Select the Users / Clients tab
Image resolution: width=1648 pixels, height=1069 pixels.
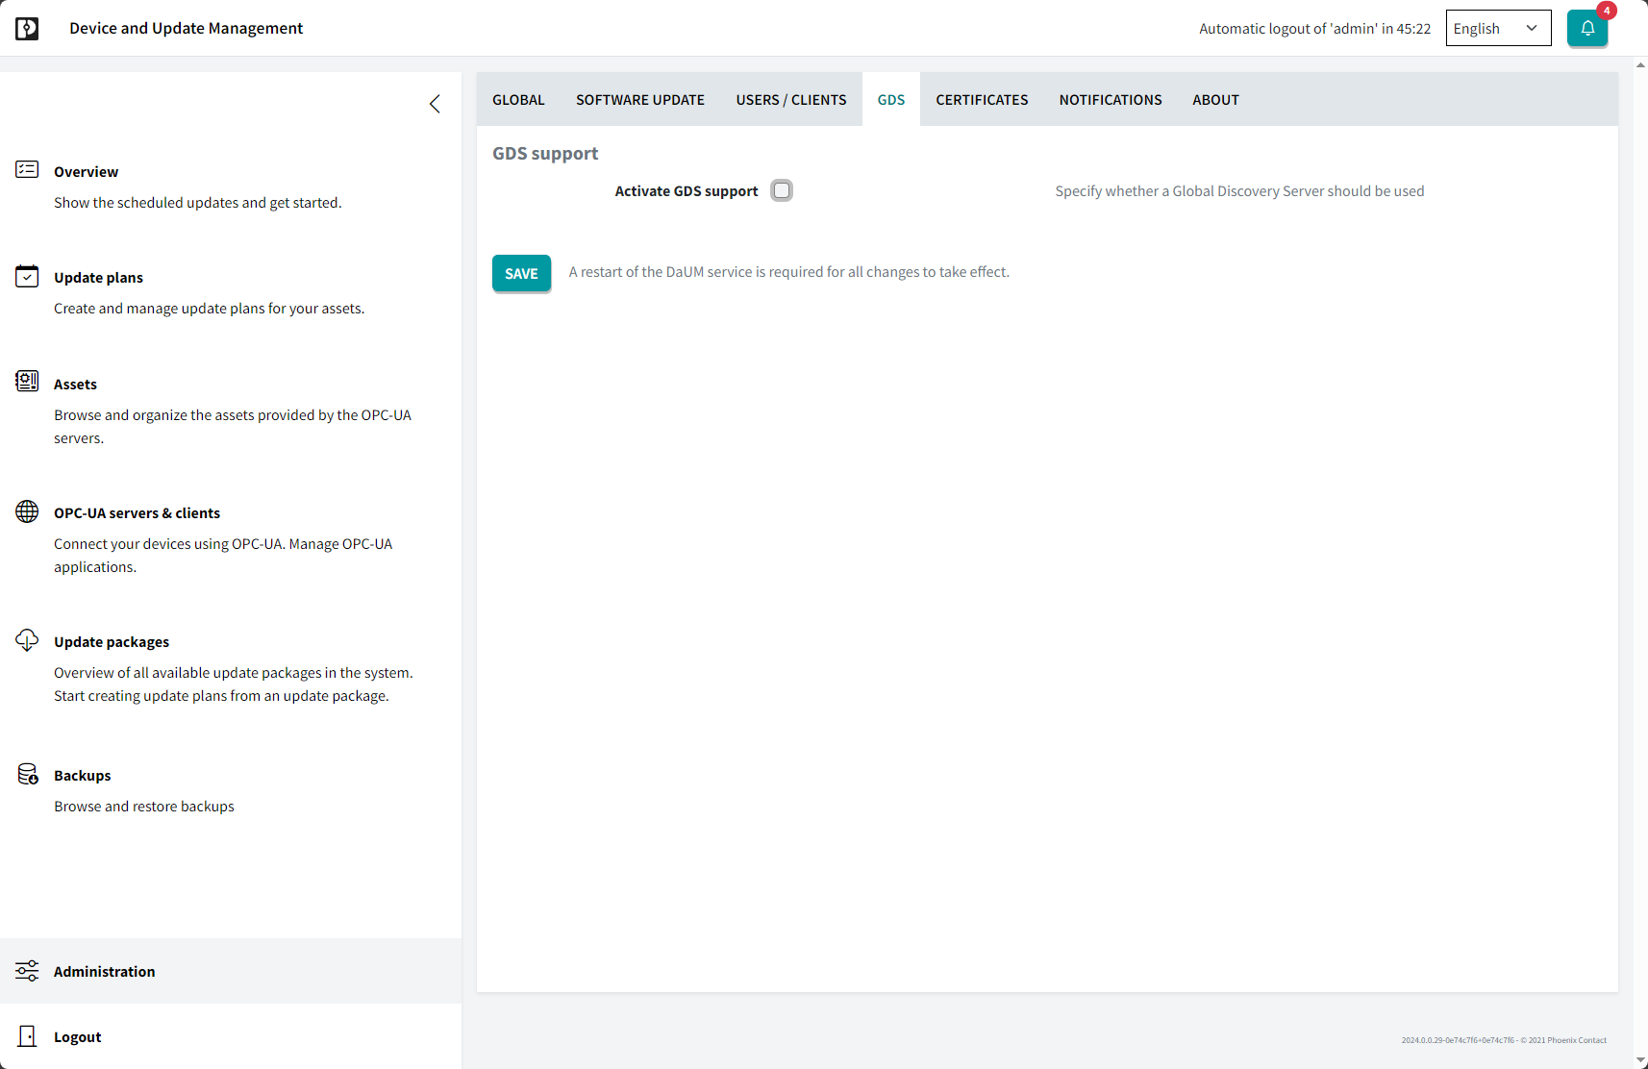(x=790, y=100)
